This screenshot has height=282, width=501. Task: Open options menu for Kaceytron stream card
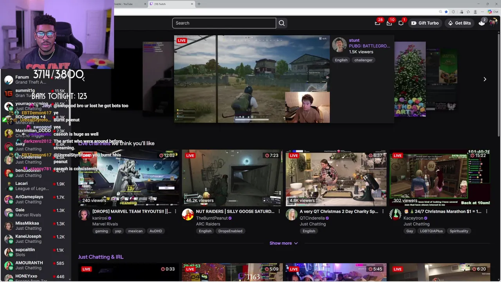[487, 211]
